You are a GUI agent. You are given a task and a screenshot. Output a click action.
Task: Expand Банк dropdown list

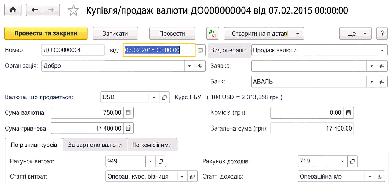coord(372,82)
